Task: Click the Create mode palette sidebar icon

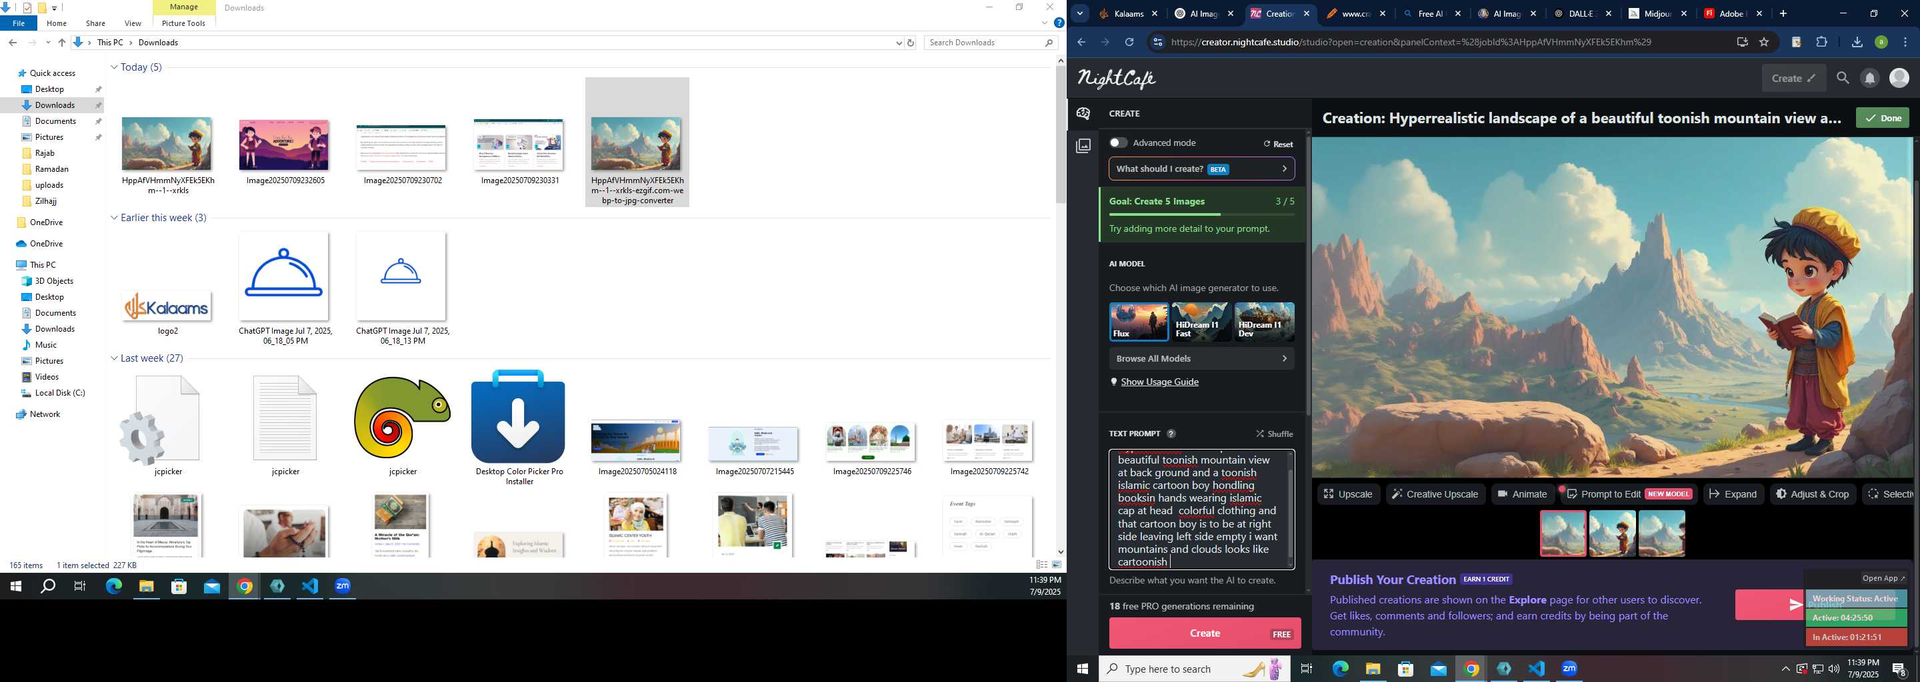Action: pyautogui.click(x=1083, y=113)
